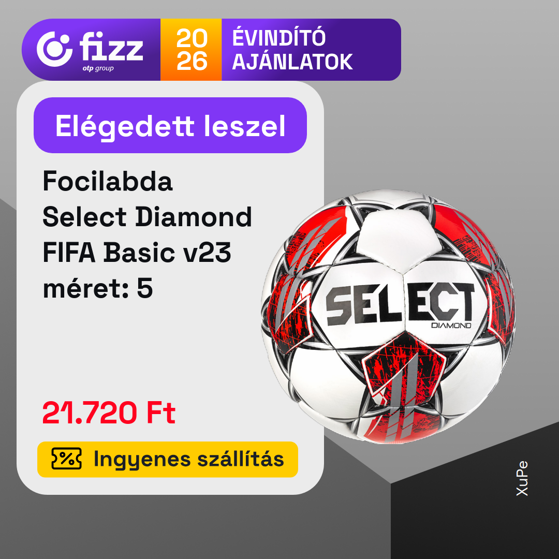This screenshot has height=559, width=559.
Task: Click the white pentagon panel at ball top
Action: (400, 241)
